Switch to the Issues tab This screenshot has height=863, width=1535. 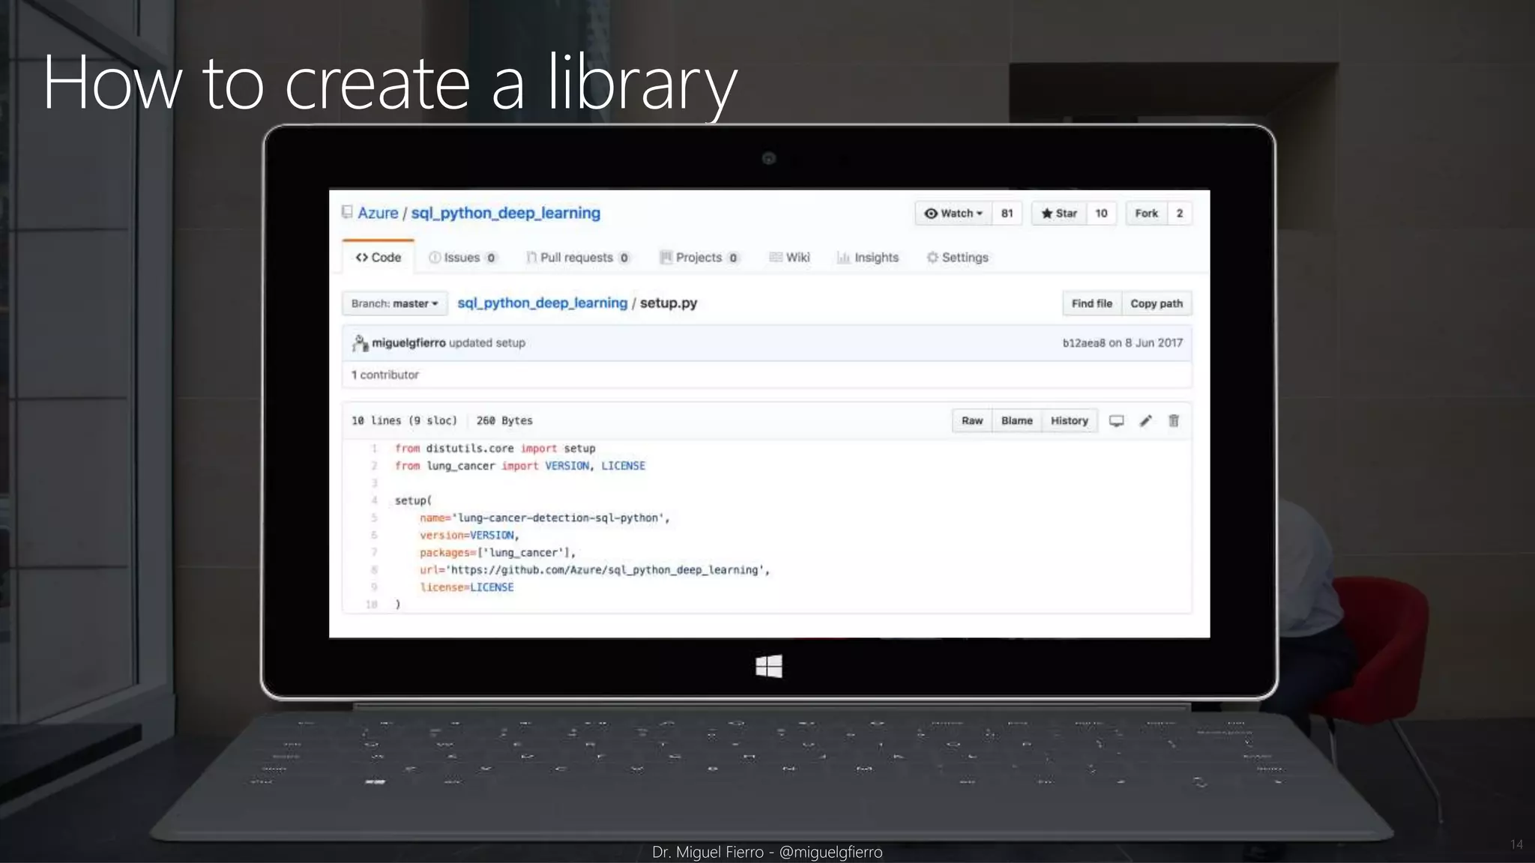[462, 257]
